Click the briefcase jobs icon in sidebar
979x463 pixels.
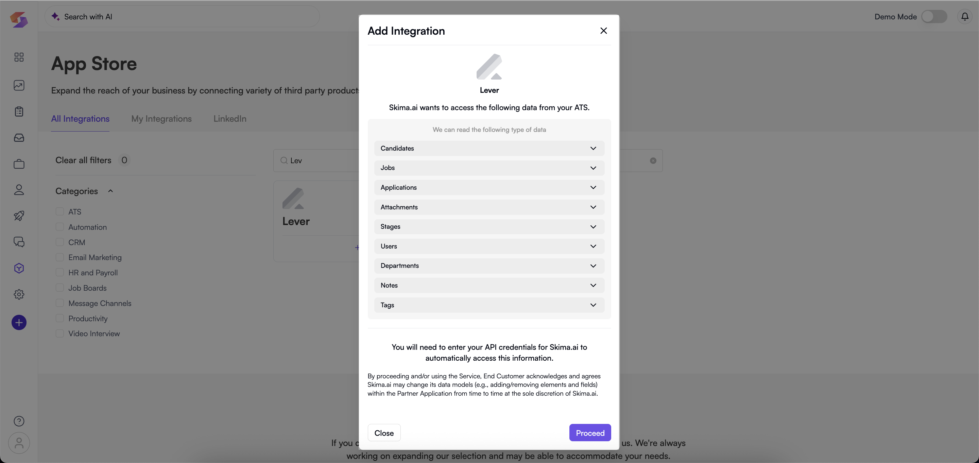19,164
